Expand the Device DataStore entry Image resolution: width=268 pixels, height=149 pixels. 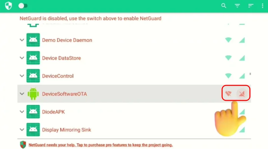tap(22, 58)
